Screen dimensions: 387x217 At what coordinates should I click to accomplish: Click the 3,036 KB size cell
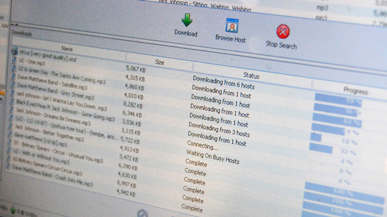131,122
